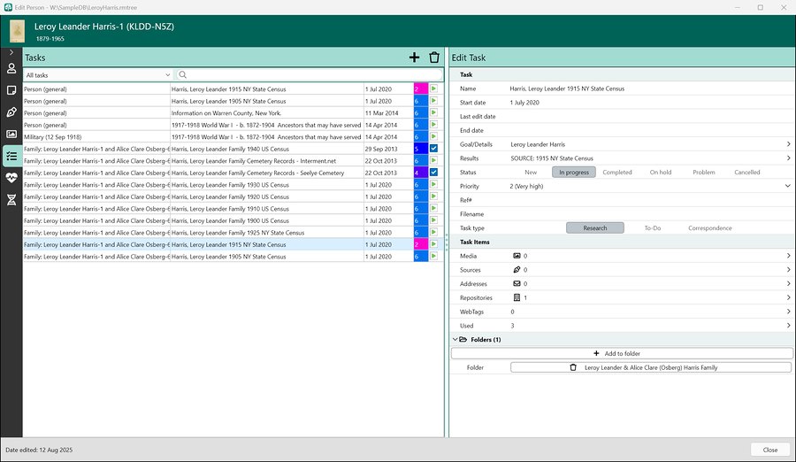Expand the WebTags row chevron
Viewport: 796px width, 462px height.
pyautogui.click(x=788, y=312)
